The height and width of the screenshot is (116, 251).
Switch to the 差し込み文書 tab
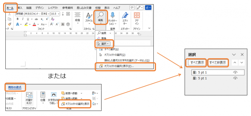coord(84,8)
